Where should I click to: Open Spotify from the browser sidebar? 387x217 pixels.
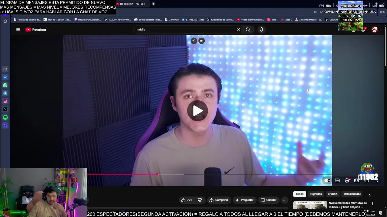tap(5, 117)
